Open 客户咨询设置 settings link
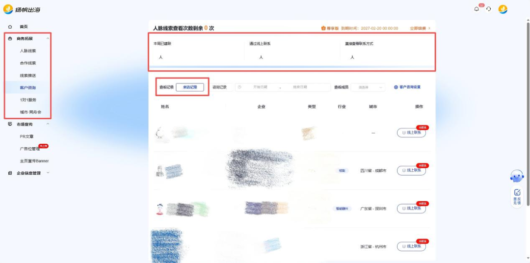 pos(410,87)
